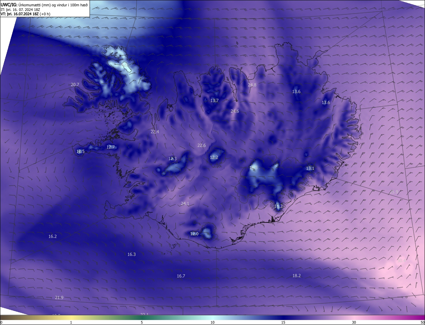Click the 24.8 value on the map
Screen dimensions: 425x325
tap(252, 85)
